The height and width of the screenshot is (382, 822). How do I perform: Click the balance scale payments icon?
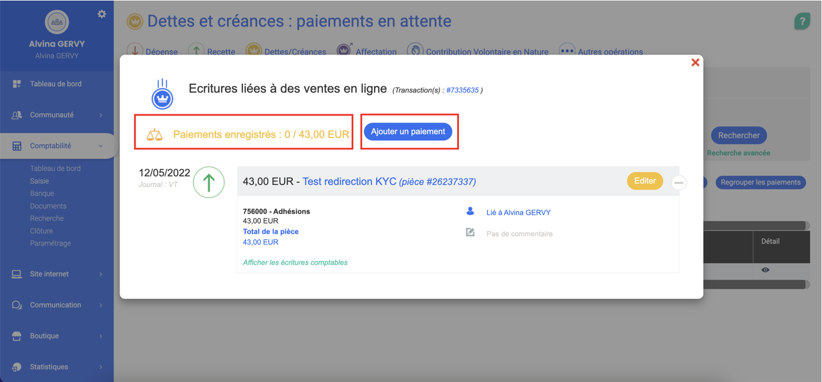(155, 135)
